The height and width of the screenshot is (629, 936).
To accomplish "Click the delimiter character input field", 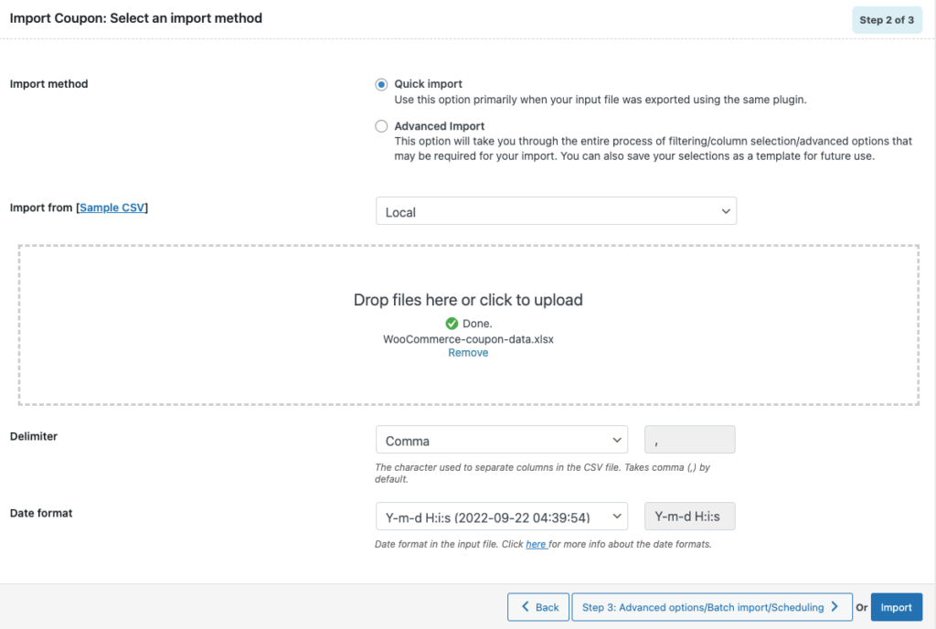I will [x=689, y=440].
